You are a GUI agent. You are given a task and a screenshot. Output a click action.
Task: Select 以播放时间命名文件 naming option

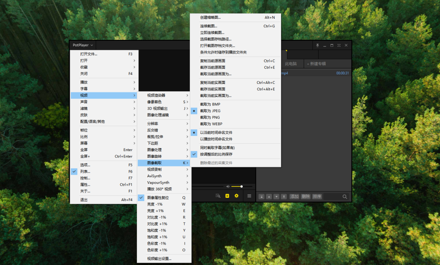pos(216,139)
